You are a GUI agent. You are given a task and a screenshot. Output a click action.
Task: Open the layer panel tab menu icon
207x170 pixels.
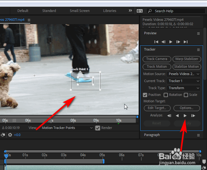pos(29,20)
